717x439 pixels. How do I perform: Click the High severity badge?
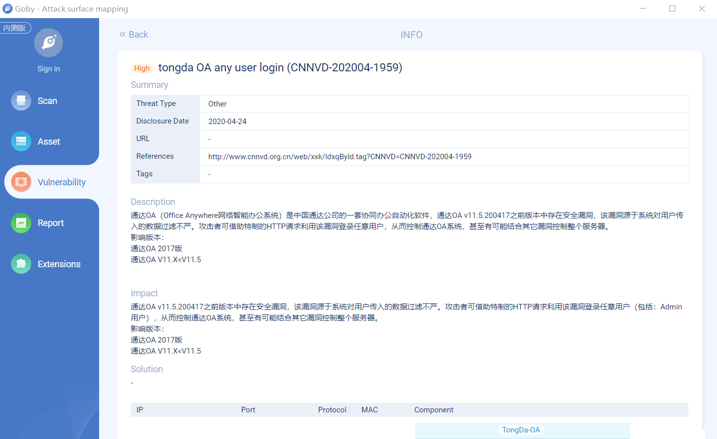(x=141, y=68)
